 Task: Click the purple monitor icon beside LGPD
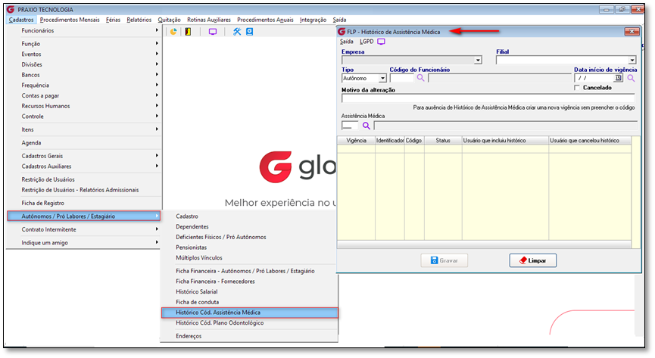[381, 42]
